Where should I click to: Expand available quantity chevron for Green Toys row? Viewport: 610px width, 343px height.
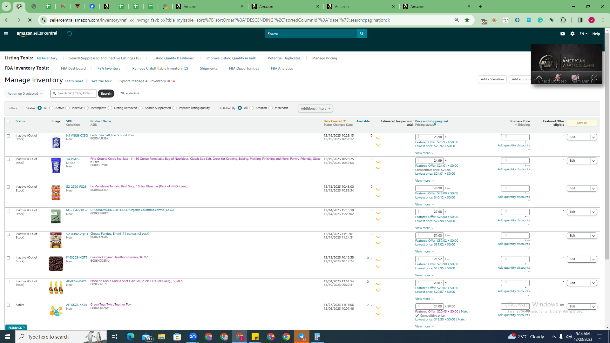371,306
